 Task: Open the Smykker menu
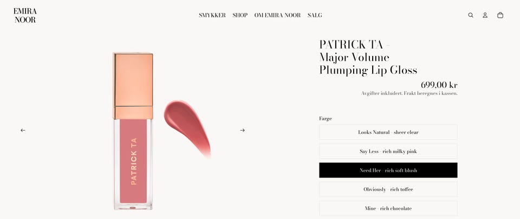212,15
